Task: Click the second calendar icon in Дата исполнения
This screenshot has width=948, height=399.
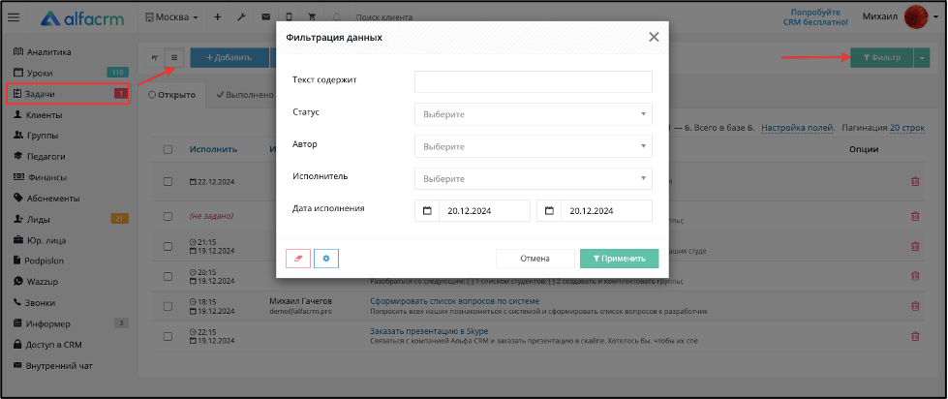Action: [x=549, y=211]
